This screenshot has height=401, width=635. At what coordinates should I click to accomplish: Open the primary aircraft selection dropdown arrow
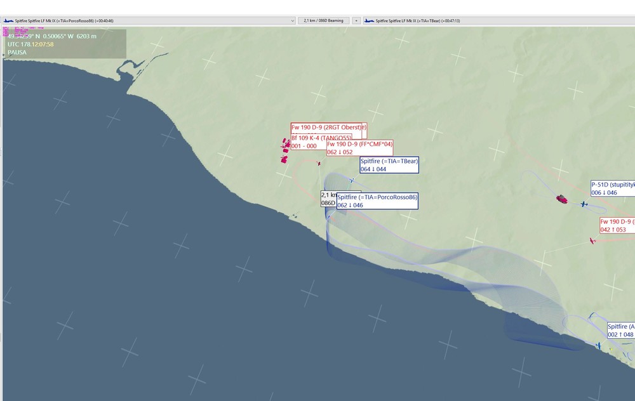point(292,21)
